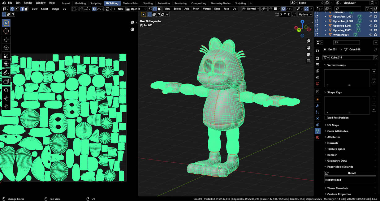Open the Object properties tab

[317, 99]
